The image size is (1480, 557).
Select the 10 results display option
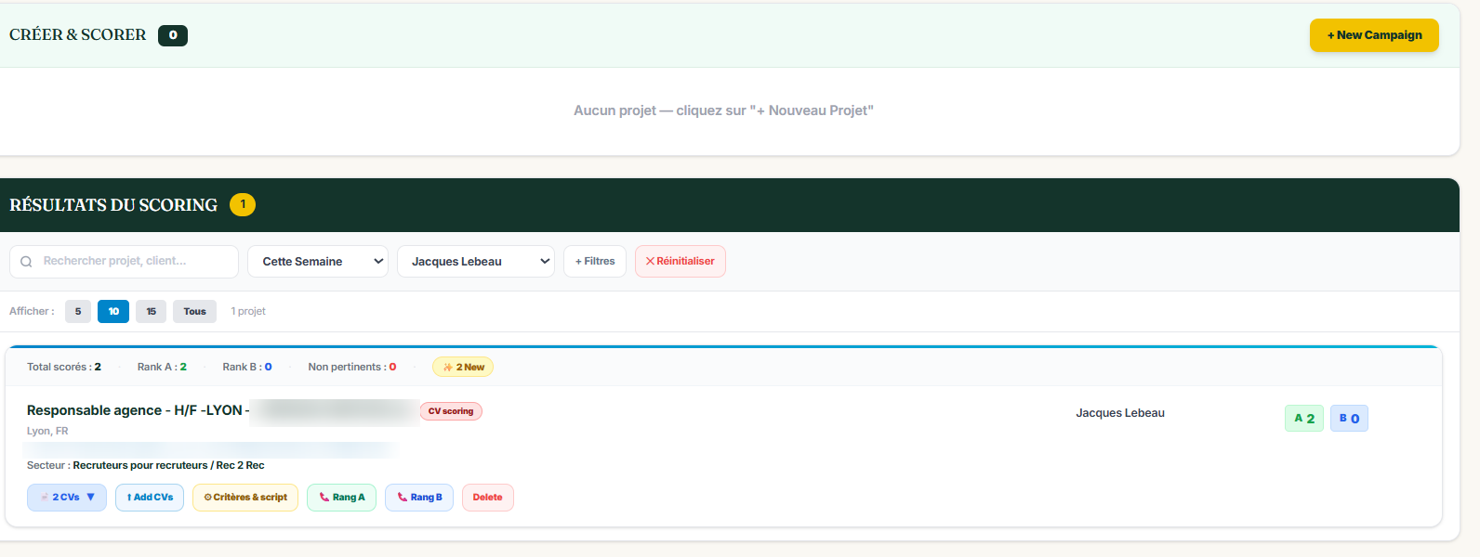point(113,312)
